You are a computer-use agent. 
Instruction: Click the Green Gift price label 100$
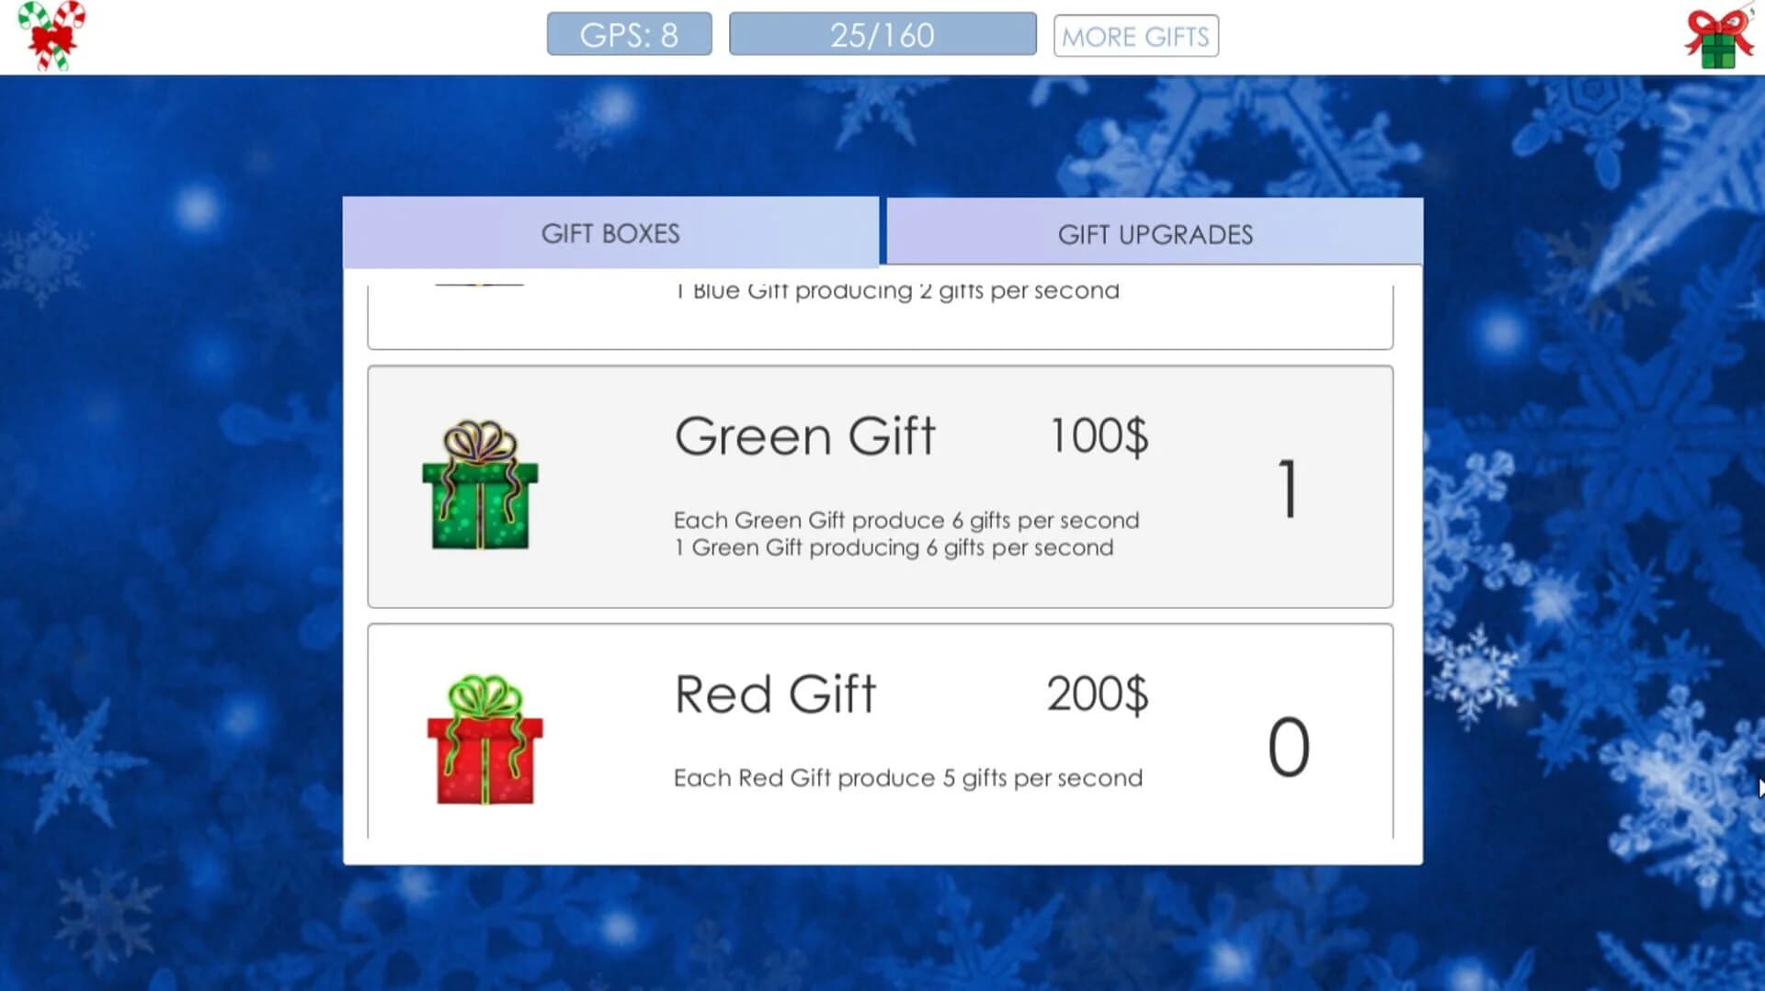[x=1098, y=436]
